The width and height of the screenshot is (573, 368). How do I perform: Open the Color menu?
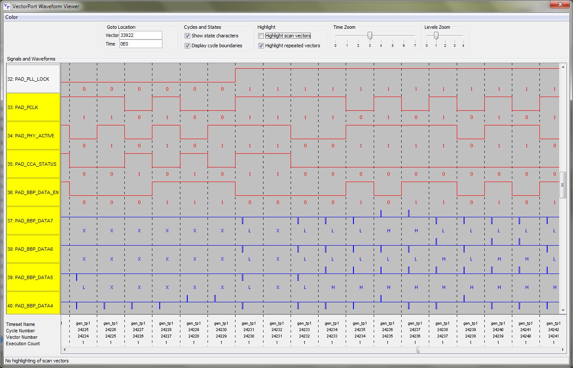(x=12, y=17)
